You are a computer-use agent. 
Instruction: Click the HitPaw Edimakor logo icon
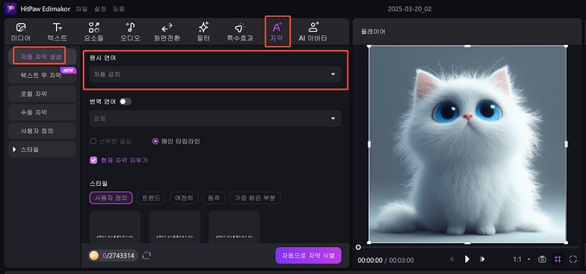pyautogui.click(x=10, y=8)
